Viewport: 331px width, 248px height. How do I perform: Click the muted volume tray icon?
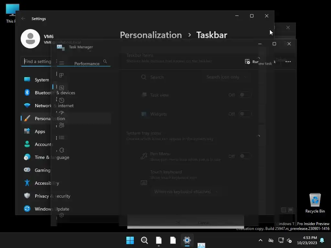click(x=289, y=240)
